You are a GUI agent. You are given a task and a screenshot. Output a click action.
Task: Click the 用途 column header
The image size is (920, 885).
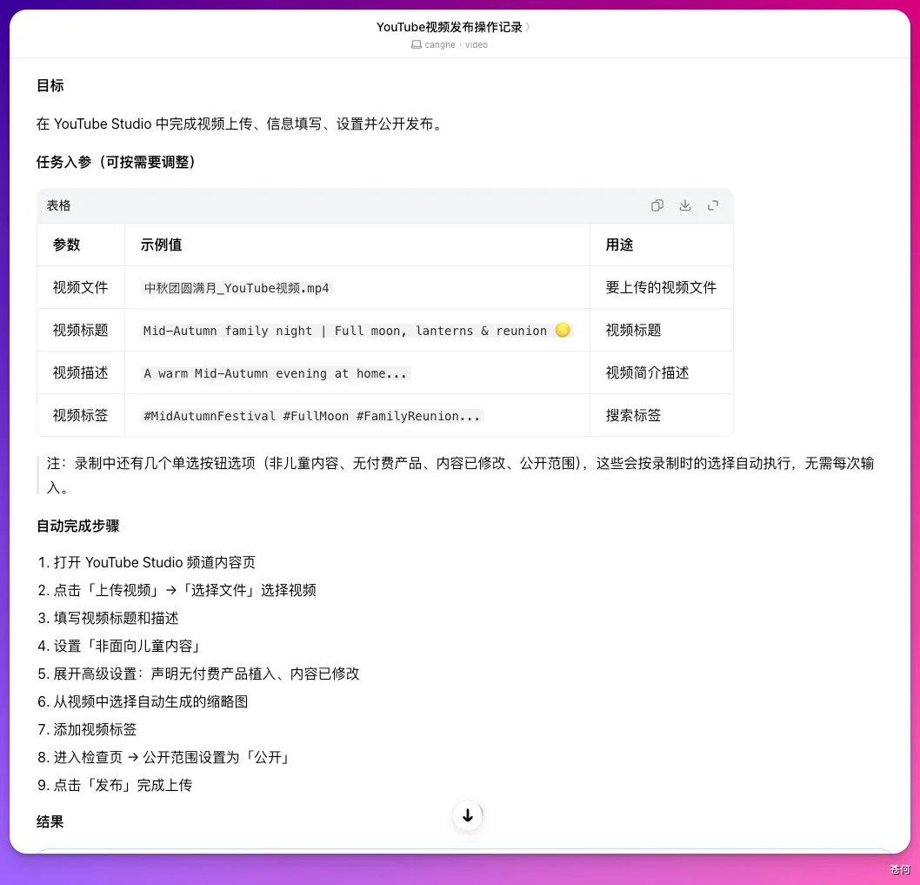619,245
